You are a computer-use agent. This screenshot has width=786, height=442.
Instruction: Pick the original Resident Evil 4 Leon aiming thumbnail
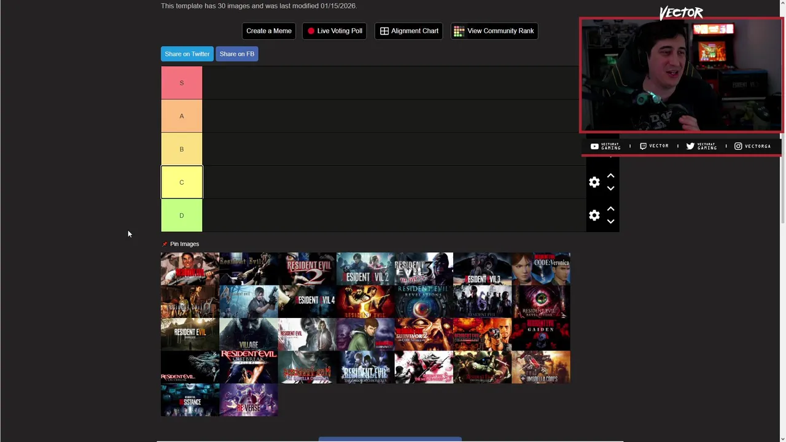tap(248, 301)
